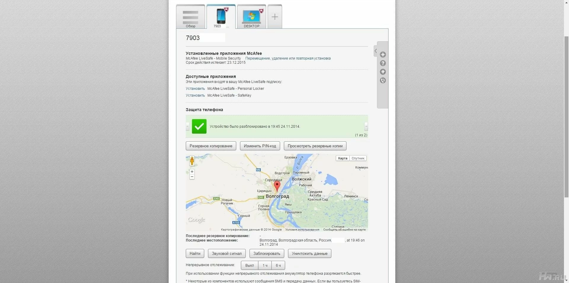The width and height of the screenshot is (569, 283).
Task: Zoom out on the map with minus
Action: pyautogui.click(x=192, y=177)
